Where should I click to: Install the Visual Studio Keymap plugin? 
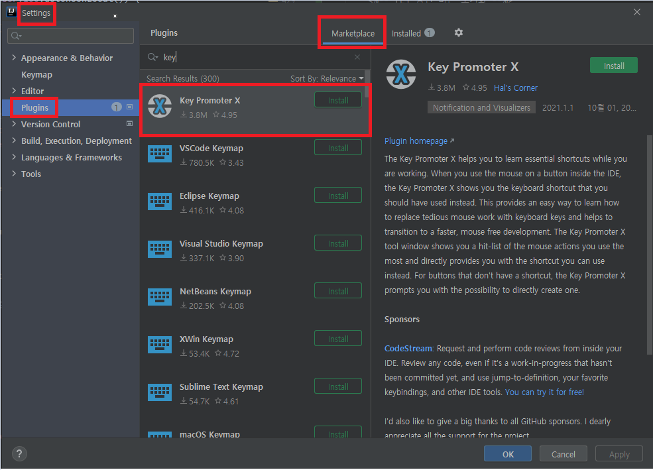[337, 243]
